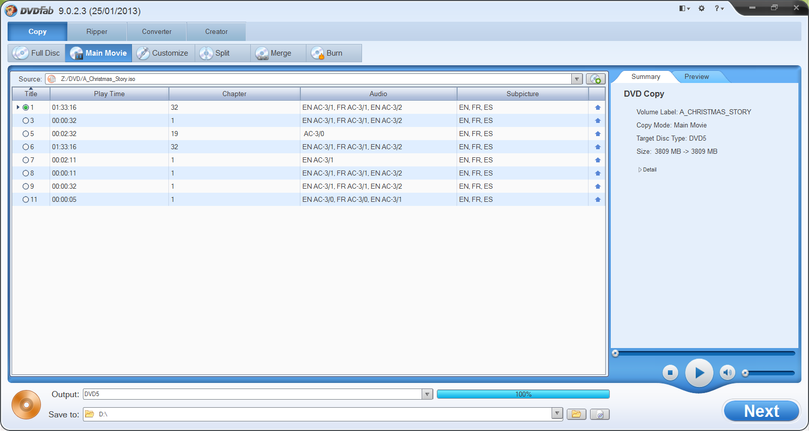The image size is (809, 431).
Task: Click the blue arrow icon for title 7
Action: pyautogui.click(x=598, y=160)
